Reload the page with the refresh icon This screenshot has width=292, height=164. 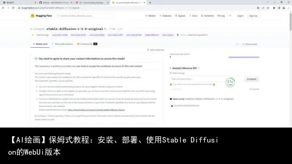(x=13, y=8)
